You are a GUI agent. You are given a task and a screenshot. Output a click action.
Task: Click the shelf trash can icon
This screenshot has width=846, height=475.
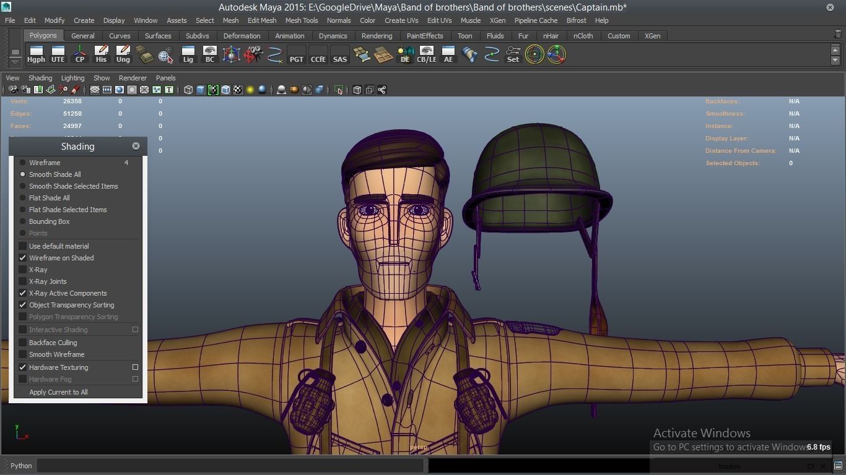(838, 35)
